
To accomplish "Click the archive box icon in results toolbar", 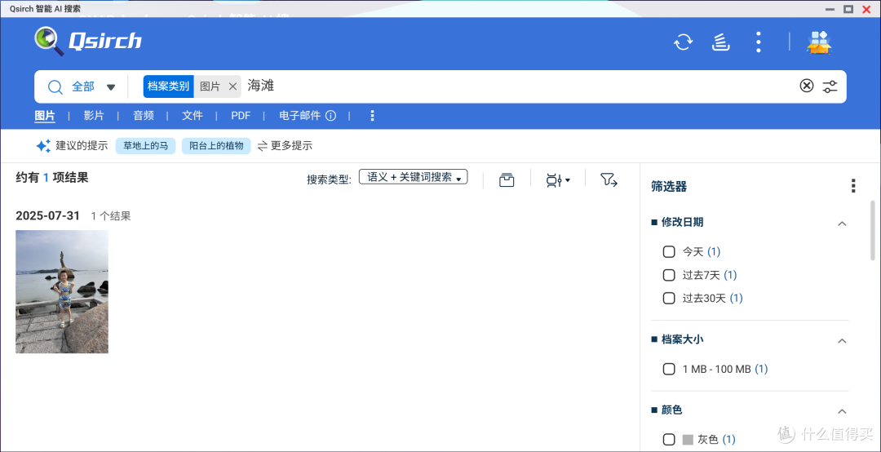I will click(x=507, y=179).
